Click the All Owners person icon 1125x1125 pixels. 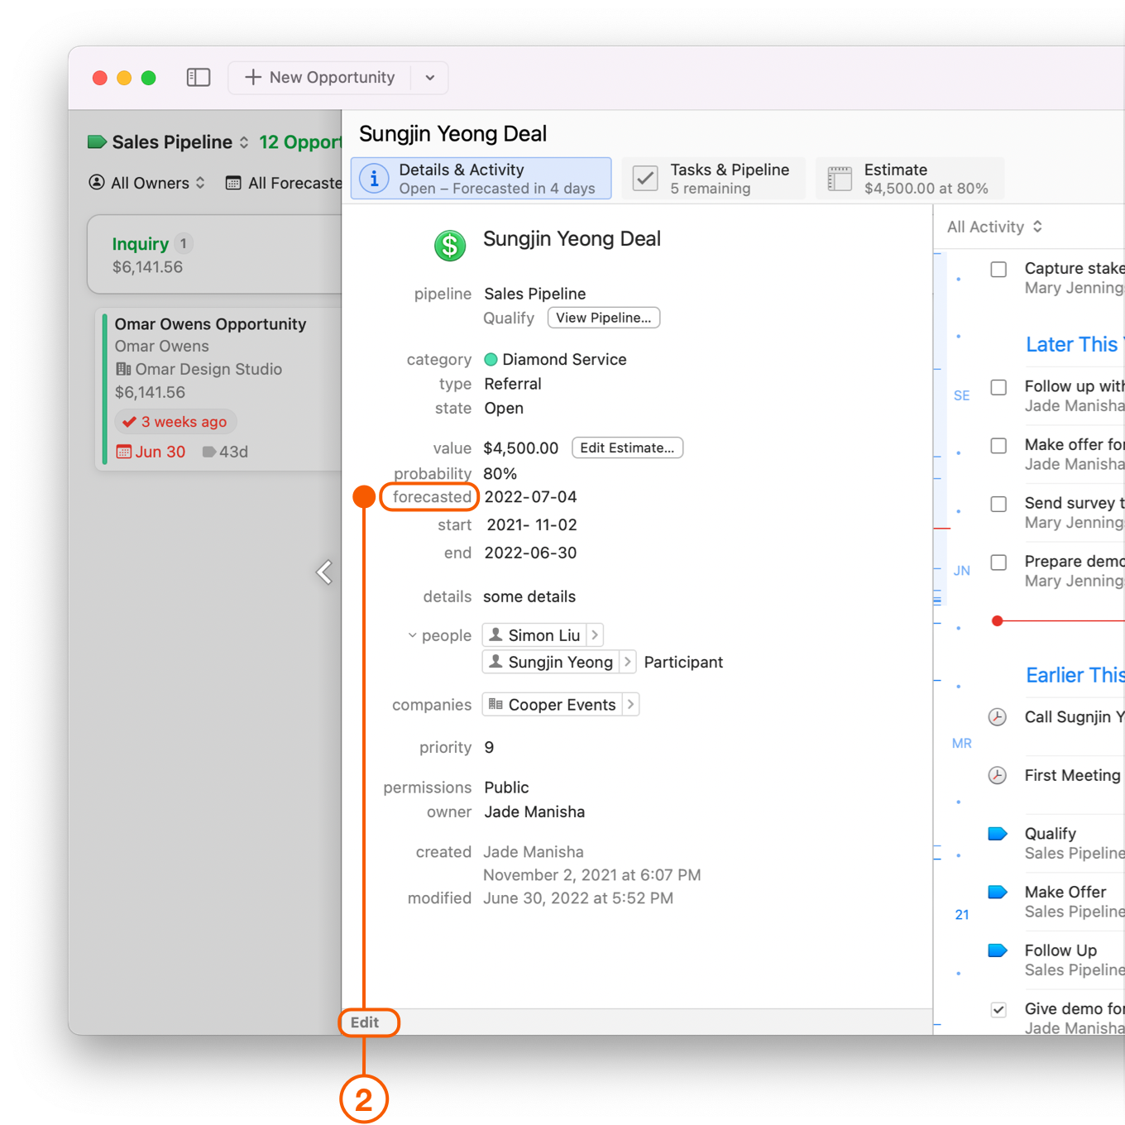97,182
